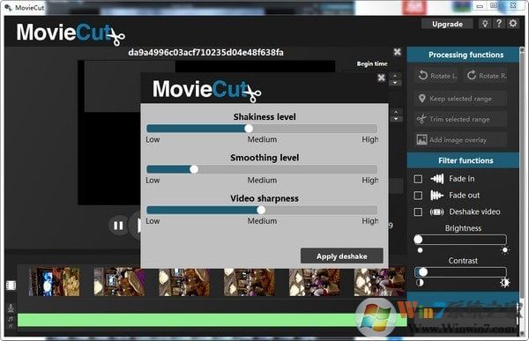This screenshot has height=341, width=529.
Task: Enable the Deshake video checkbox
Action: [418, 211]
